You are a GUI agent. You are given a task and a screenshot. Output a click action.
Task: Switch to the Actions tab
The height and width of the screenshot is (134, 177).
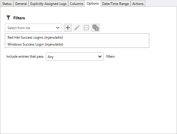coord(138,4)
